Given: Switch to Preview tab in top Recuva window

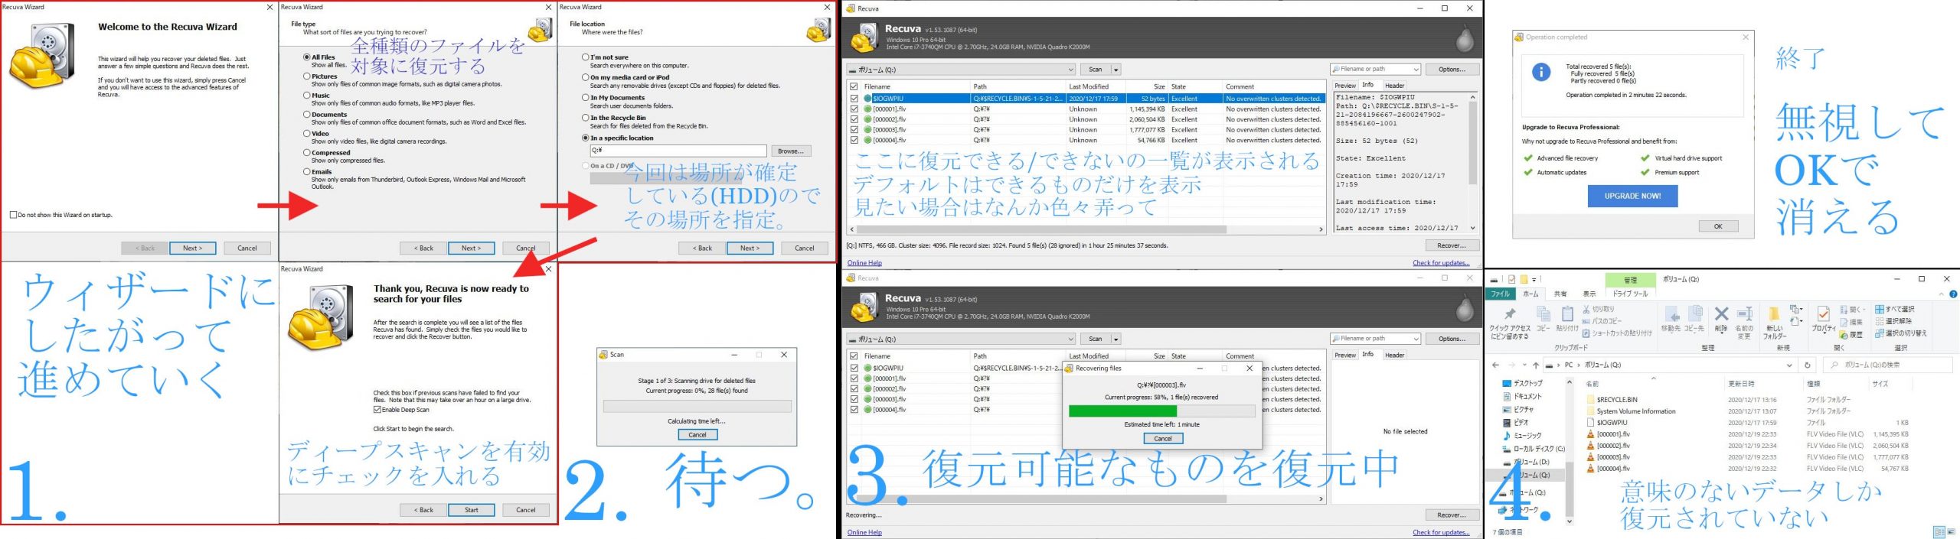Looking at the screenshot, I should (x=1345, y=86).
